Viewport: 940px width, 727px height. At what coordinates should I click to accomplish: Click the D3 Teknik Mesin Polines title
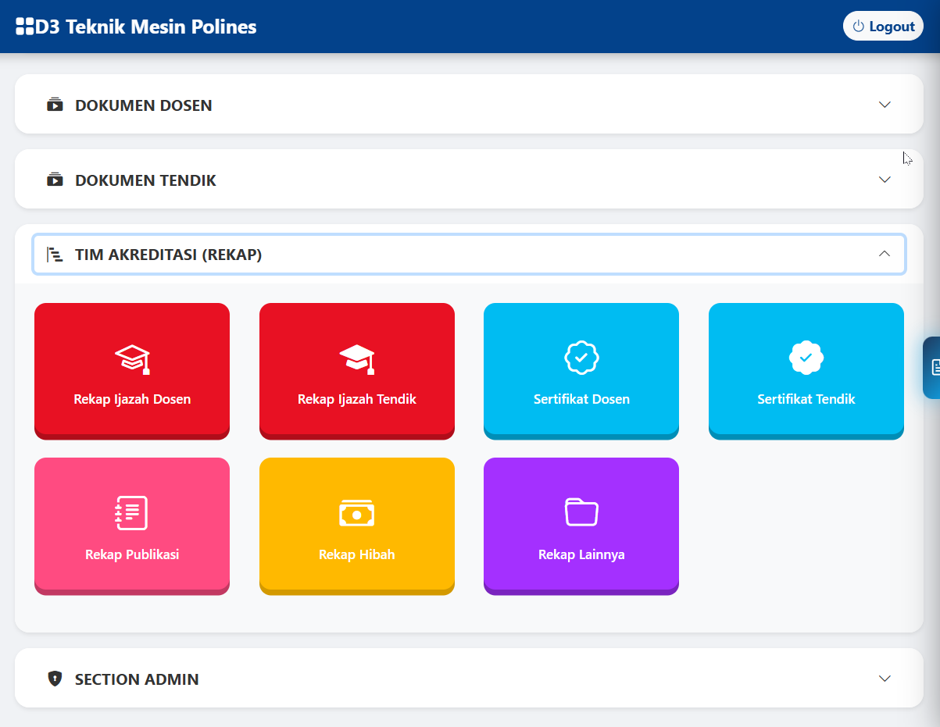(x=145, y=26)
